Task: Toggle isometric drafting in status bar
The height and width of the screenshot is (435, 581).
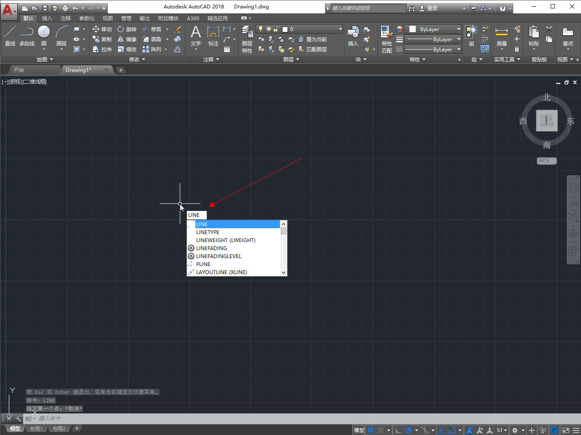Action: point(425,430)
